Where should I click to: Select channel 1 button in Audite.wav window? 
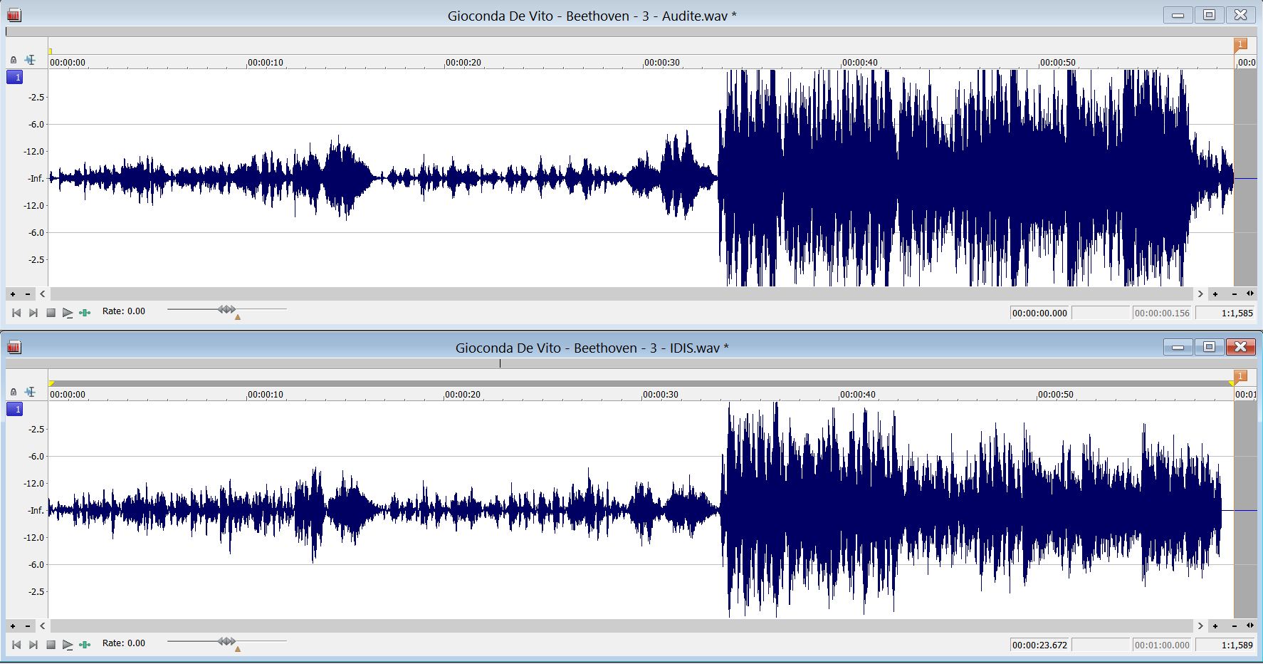pyautogui.click(x=15, y=77)
